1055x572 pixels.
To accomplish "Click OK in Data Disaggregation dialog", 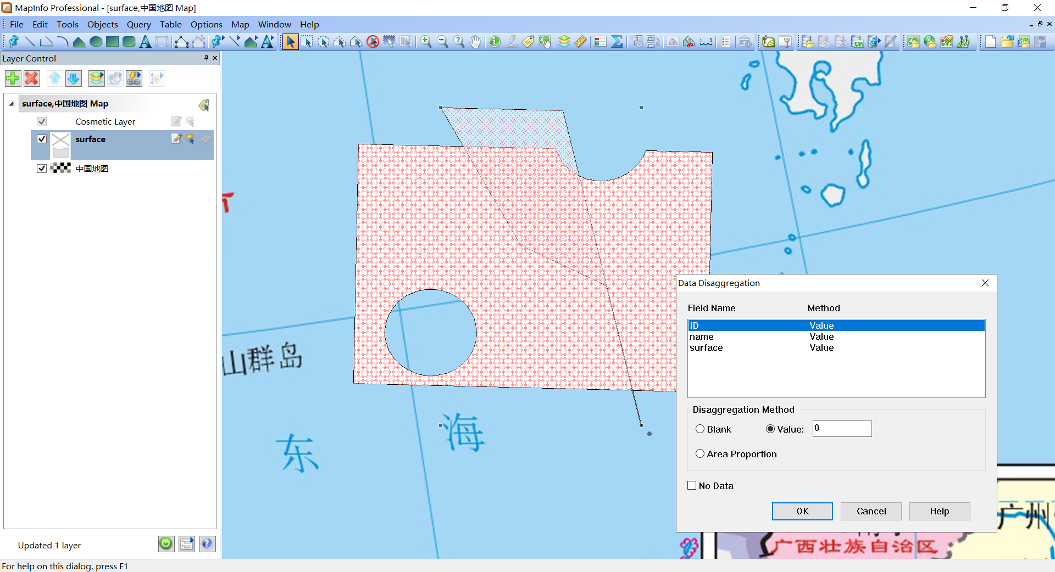I will [x=802, y=511].
